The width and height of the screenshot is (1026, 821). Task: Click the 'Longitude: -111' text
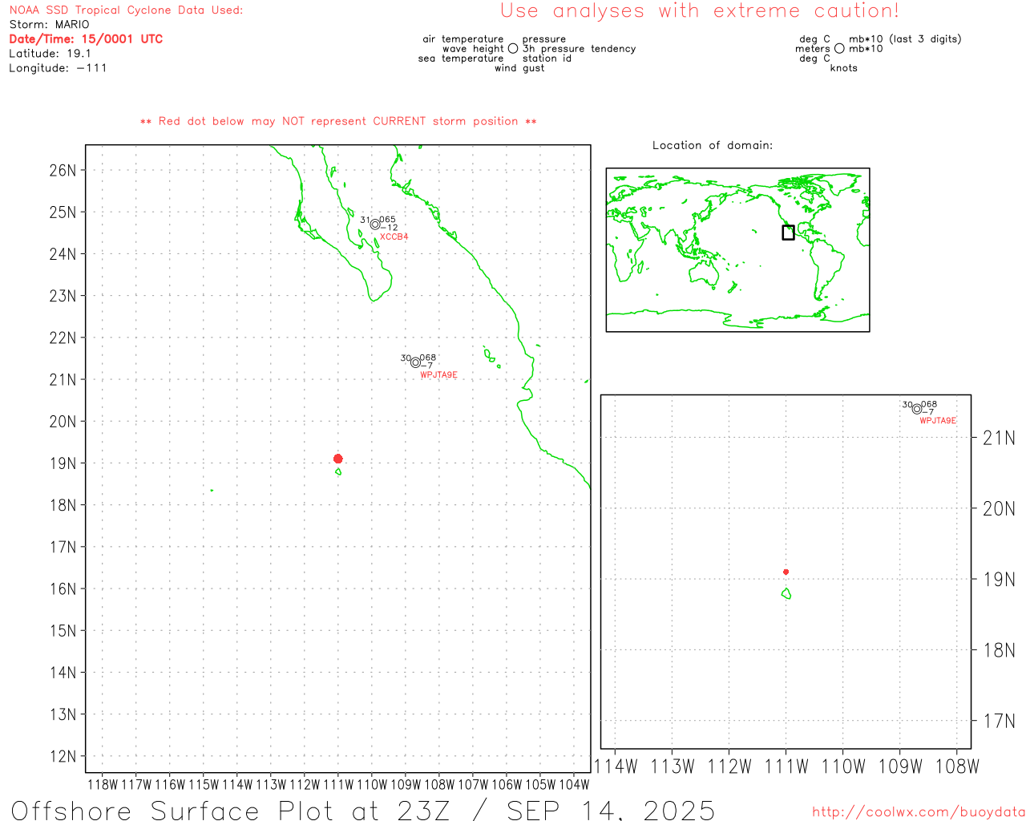(x=58, y=68)
